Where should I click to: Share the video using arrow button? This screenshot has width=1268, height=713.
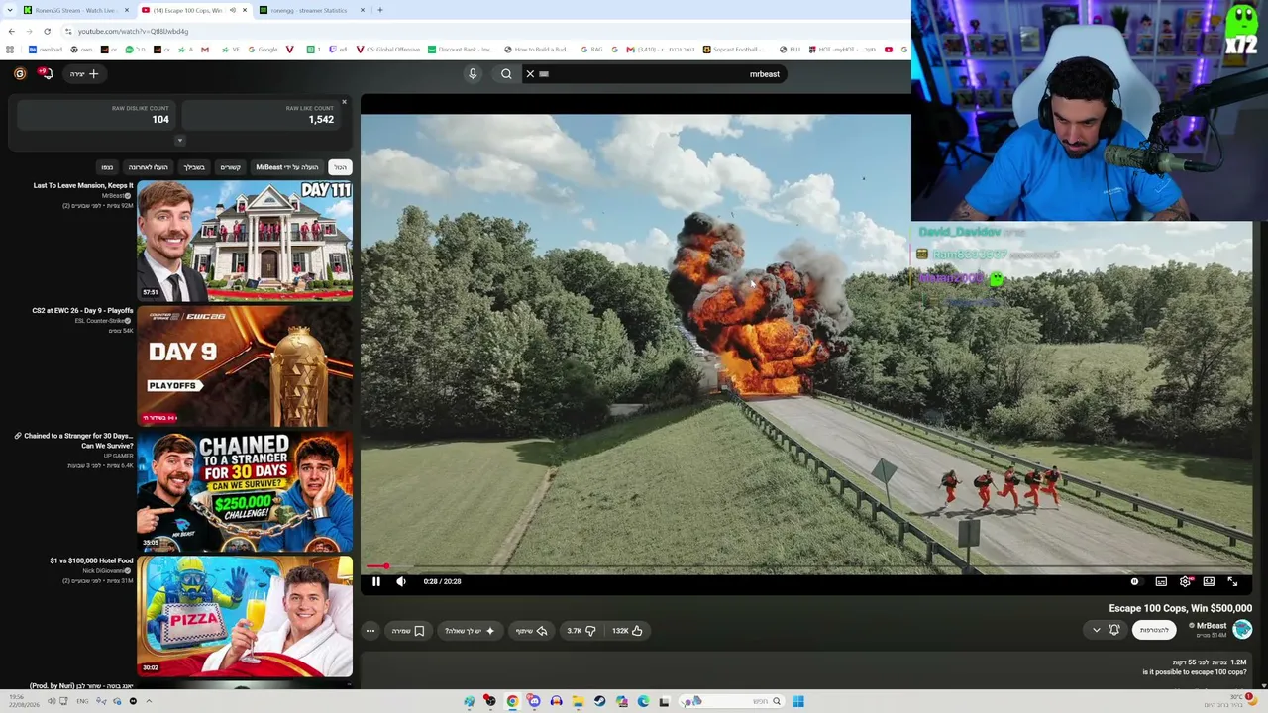click(532, 631)
